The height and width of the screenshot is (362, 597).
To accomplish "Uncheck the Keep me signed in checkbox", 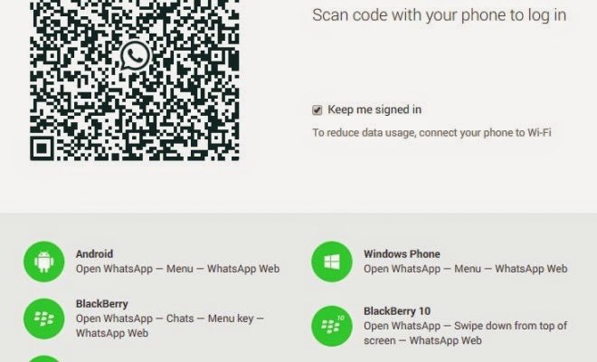I will pos(317,110).
